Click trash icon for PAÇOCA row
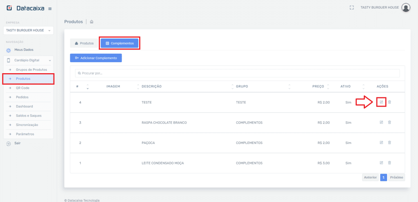This screenshot has width=418, height=202. (389, 143)
